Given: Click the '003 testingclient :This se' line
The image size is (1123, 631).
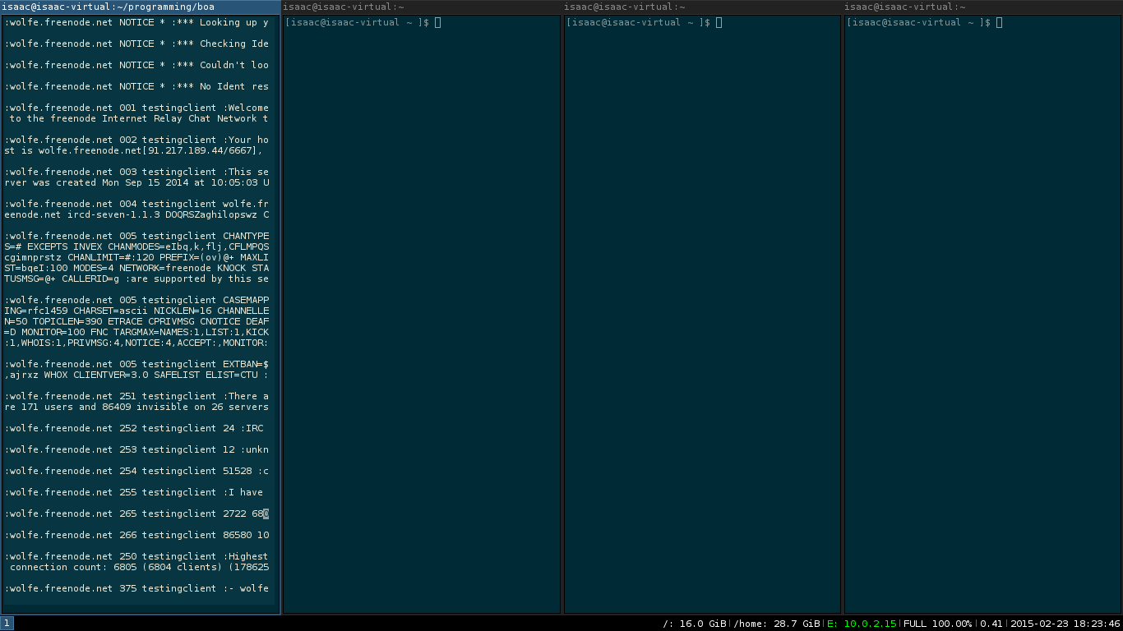Looking at the screenshot, I should (136, 172).
